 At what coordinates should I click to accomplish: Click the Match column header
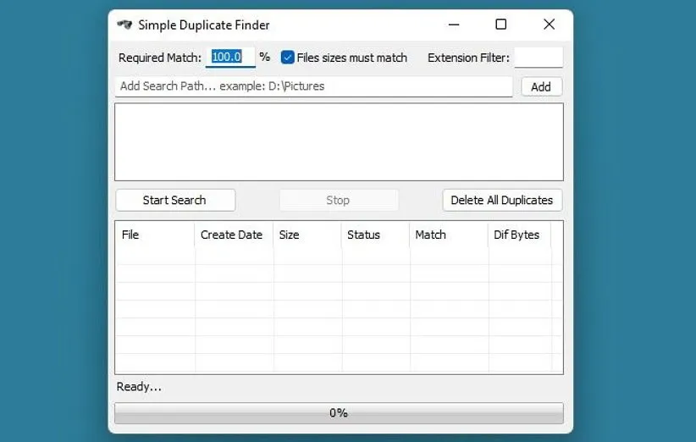coord(447,235)
